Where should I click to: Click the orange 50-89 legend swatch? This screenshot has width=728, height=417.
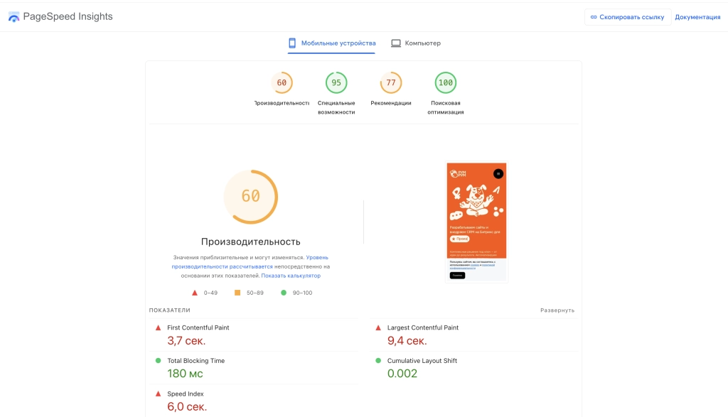236,292
